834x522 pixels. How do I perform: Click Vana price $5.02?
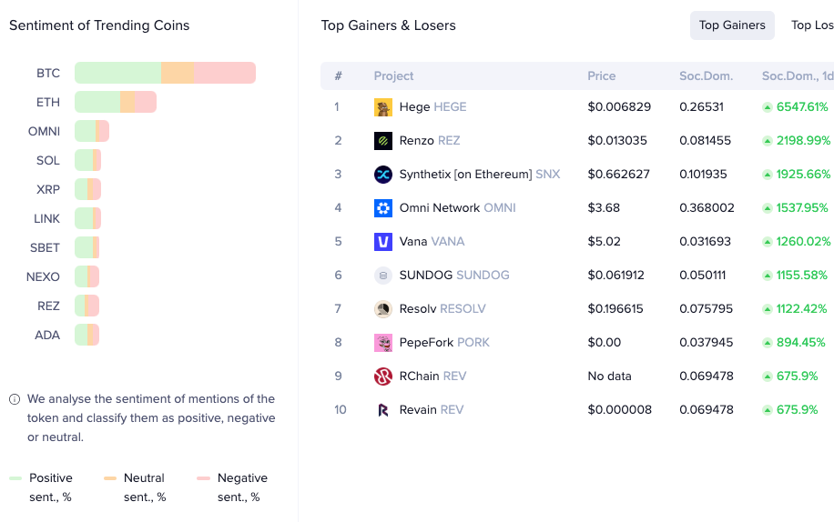click(x=604, y=242)
